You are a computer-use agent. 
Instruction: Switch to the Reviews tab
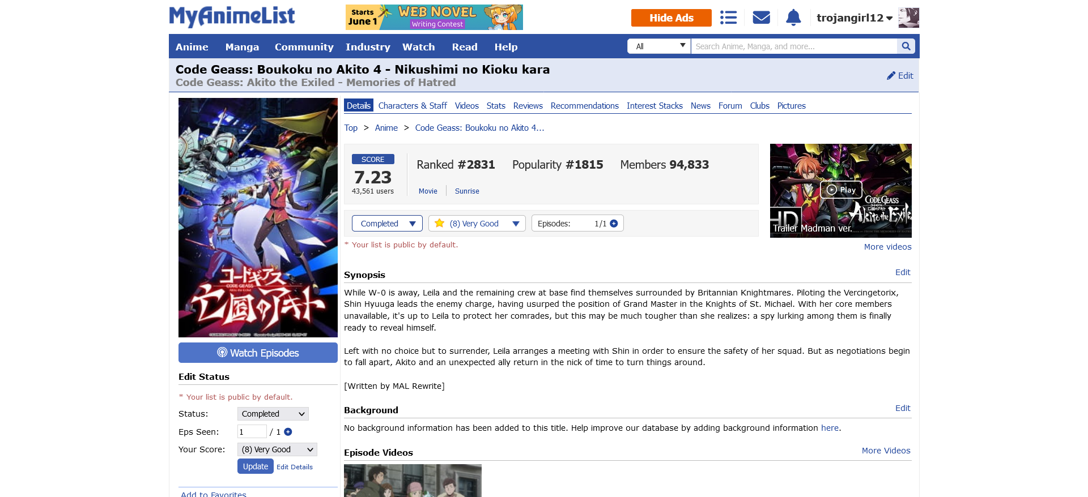tap(528, 106)
